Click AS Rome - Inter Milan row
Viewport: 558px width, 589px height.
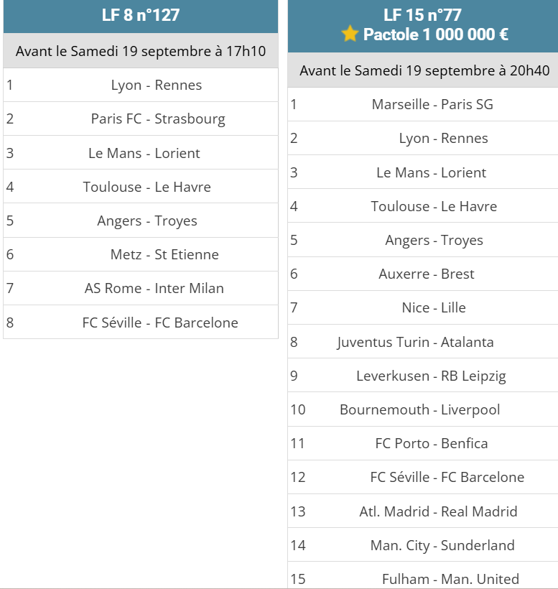pyautogui.click(x=141, y=288)
